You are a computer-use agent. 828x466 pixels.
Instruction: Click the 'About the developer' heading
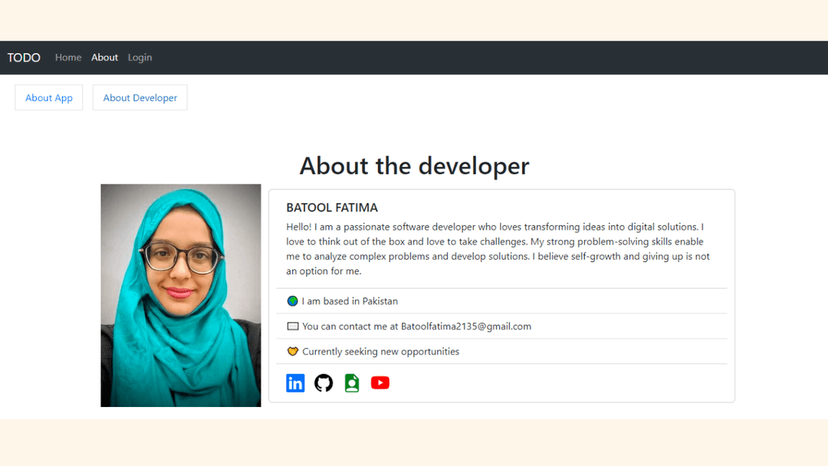click(x=414, y=166)
